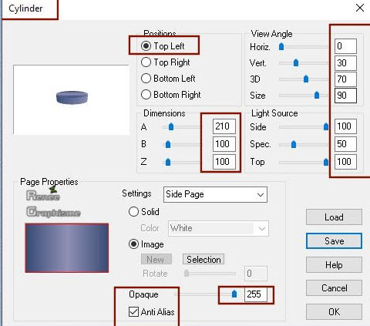Toggle the Anti Alias checkbox

[x=133, y=311]
